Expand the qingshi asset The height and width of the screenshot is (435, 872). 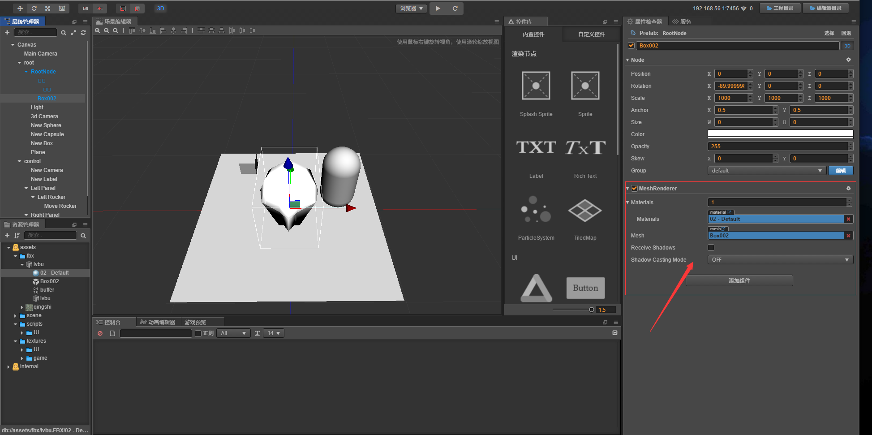[x=22, y=307]
